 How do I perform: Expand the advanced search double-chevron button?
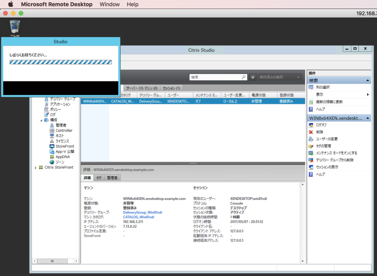click(x=253, y=77)
